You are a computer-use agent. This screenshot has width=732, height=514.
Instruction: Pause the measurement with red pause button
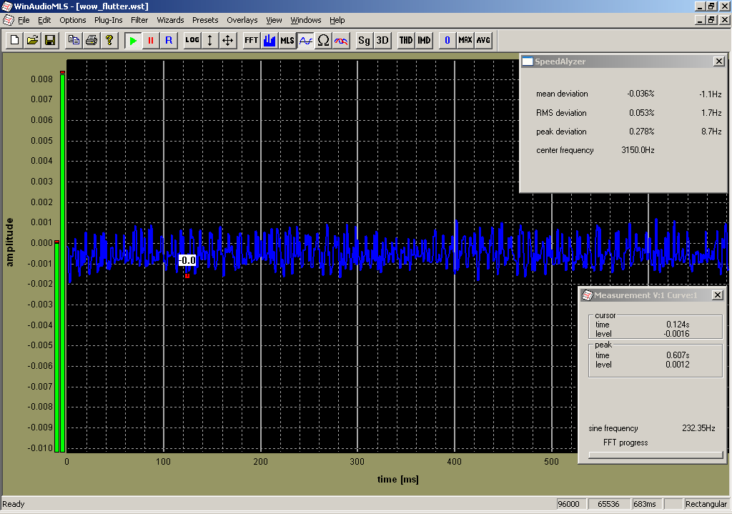point(150,41)
